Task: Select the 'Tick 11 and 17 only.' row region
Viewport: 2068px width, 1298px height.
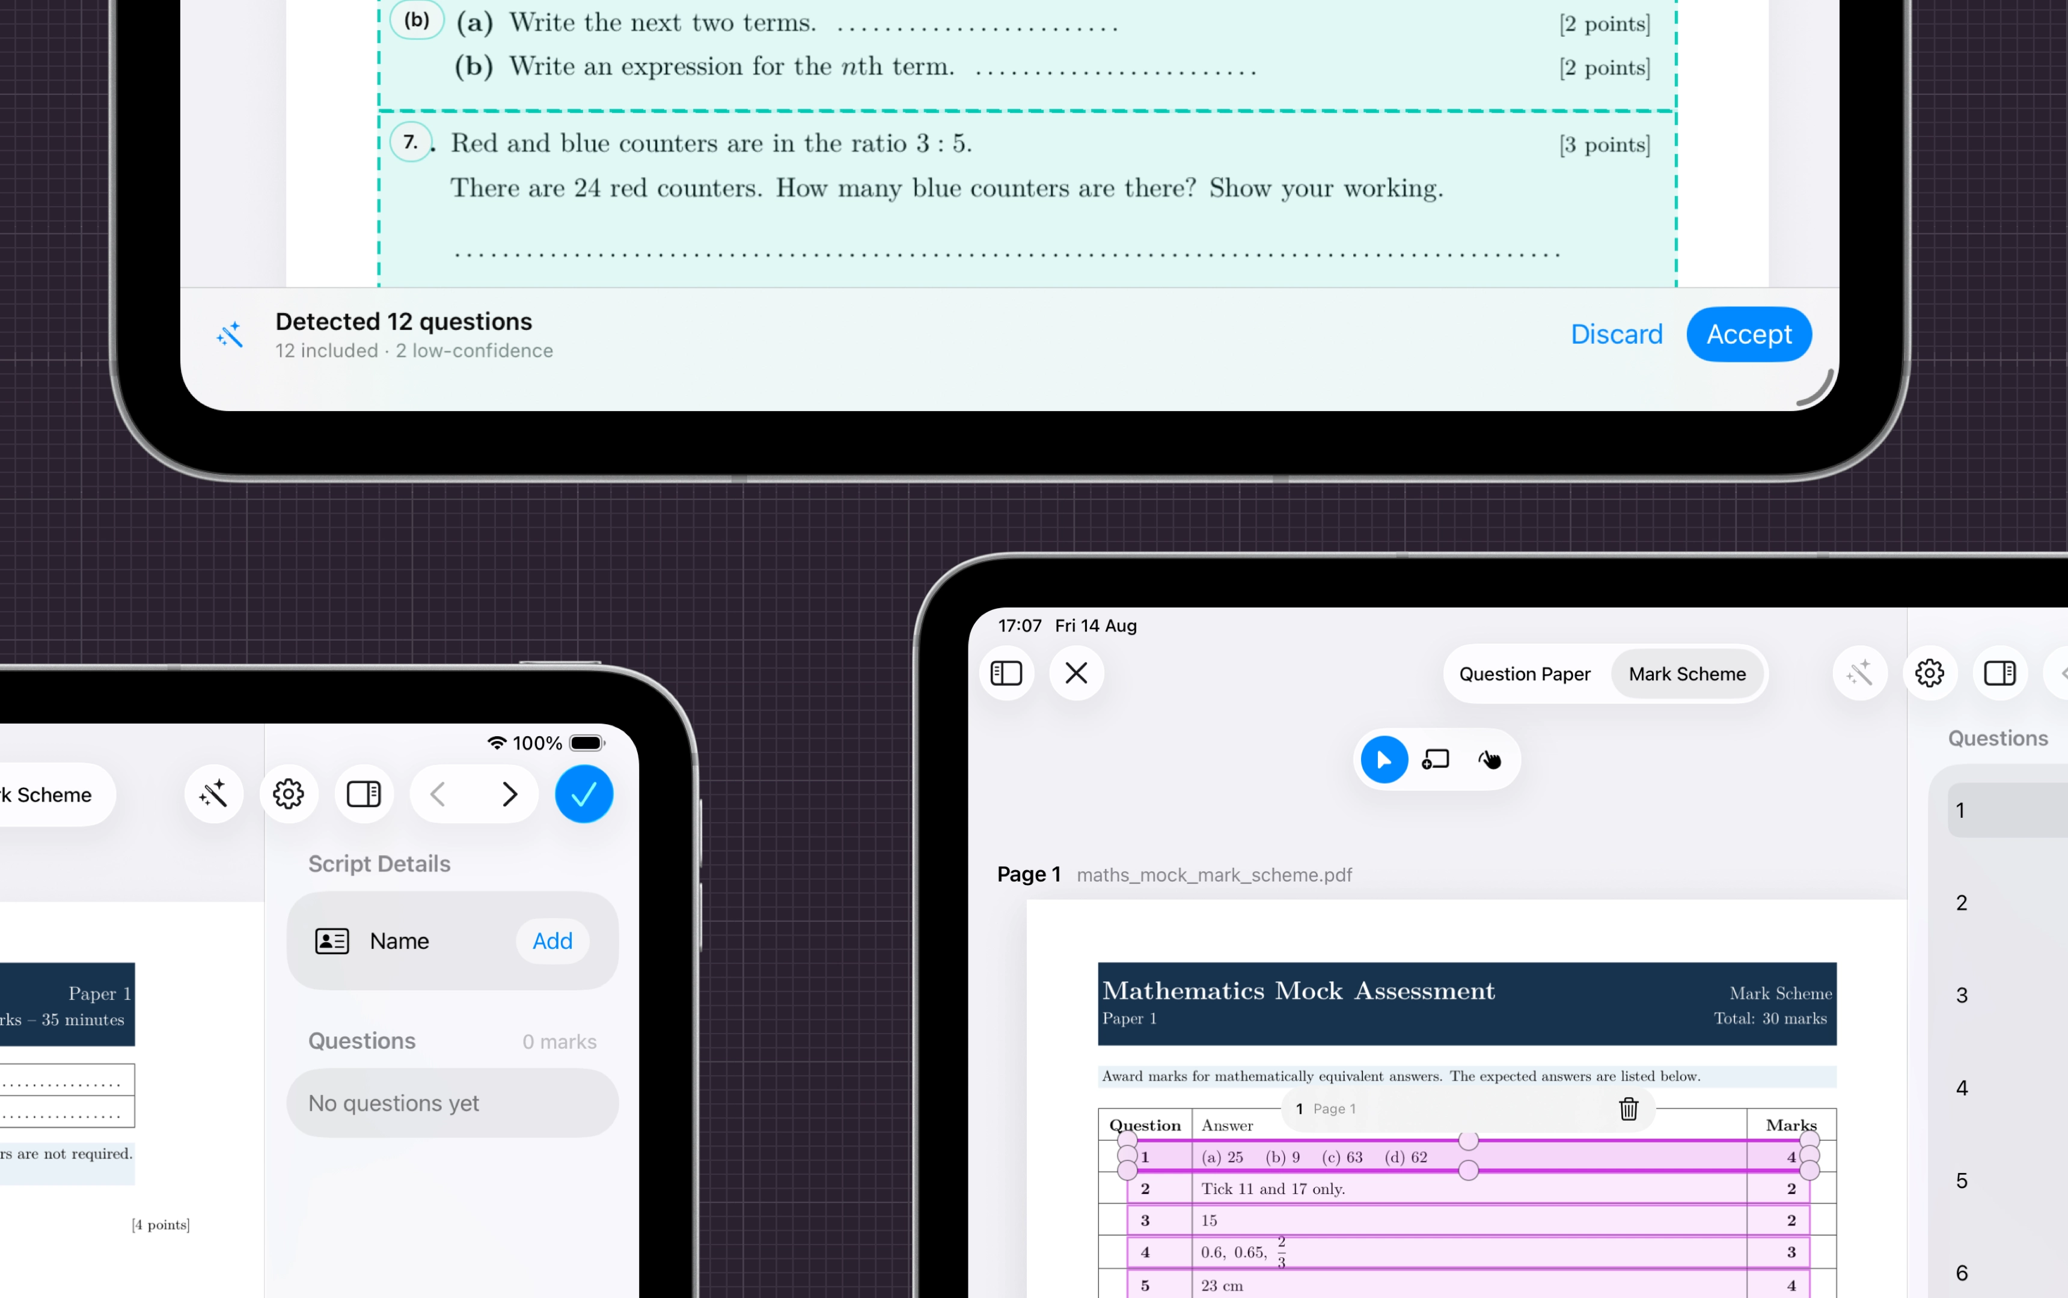Action: (x=1467, y=1188)
